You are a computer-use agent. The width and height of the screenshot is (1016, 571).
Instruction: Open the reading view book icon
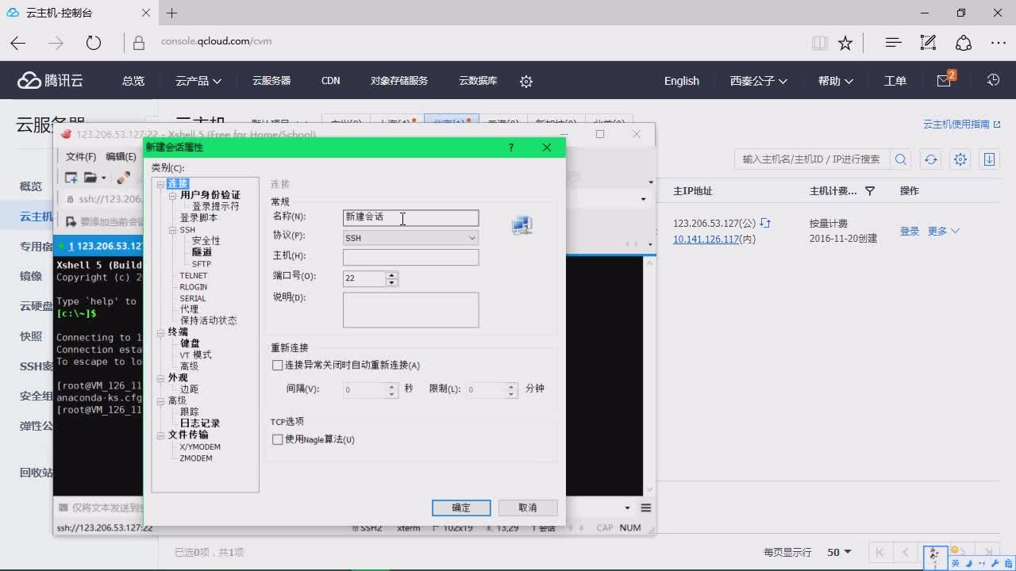point(820,43)
